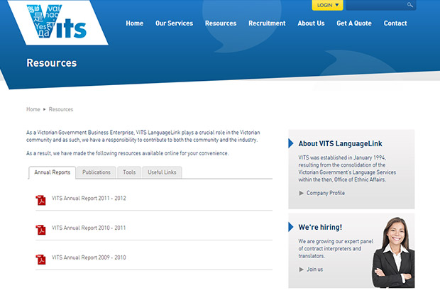This screenshot has height=305, width=440.
Task: Click into the search input field
Action: click(x=376, y=5)
